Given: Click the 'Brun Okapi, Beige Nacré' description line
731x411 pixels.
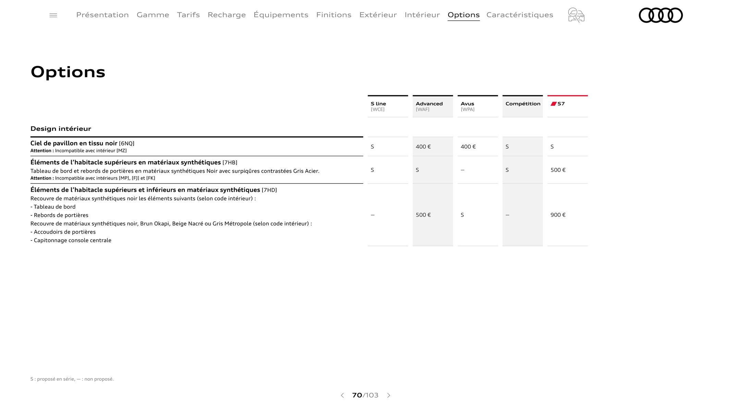Looking at the screenshot, I should tap(171, 224).
